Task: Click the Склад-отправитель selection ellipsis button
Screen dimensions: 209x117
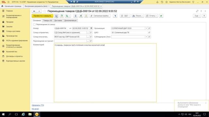Action: (x=88, y=32)
